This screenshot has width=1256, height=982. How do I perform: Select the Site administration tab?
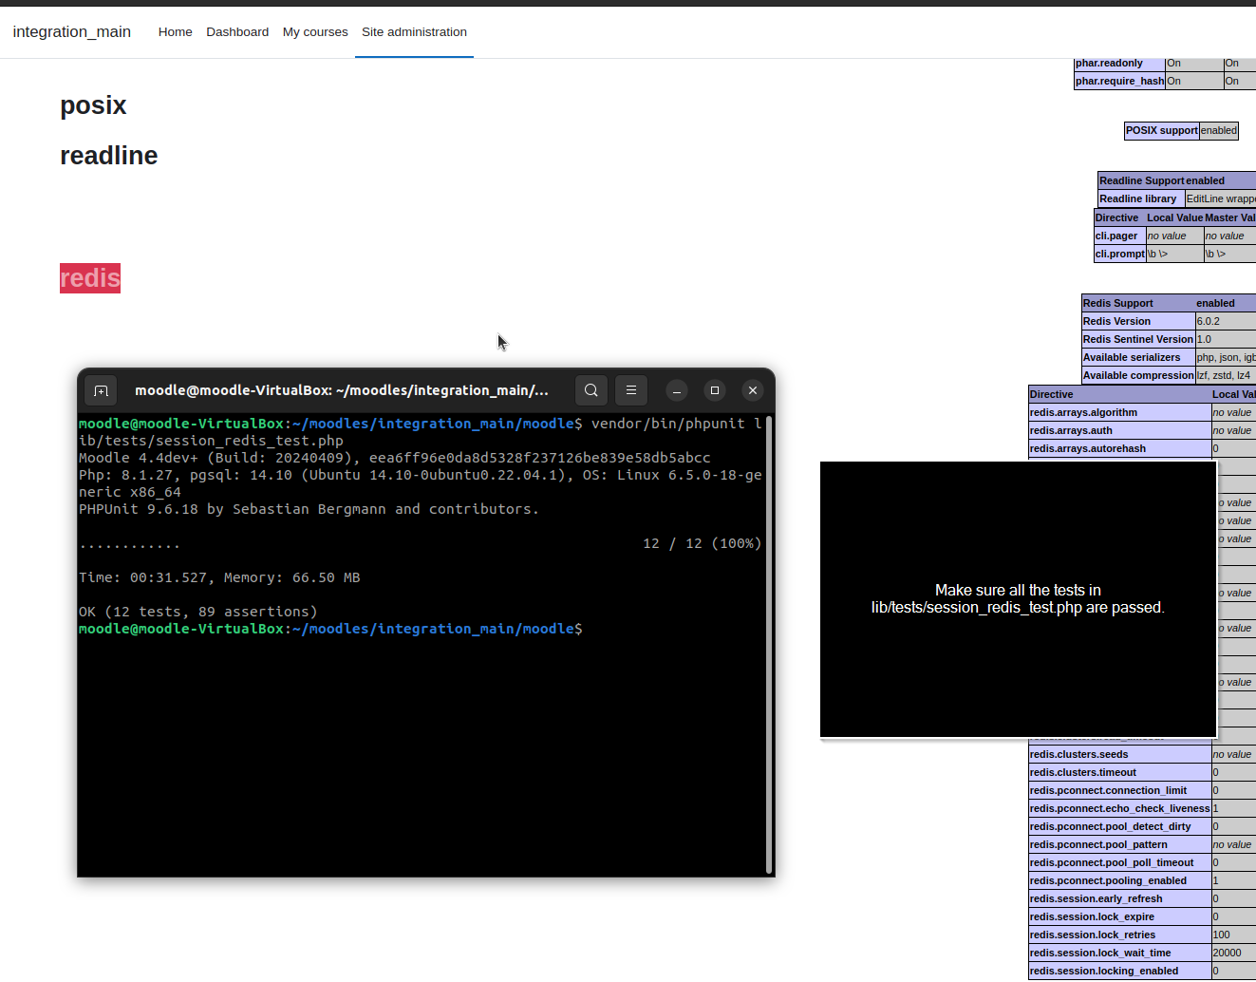point(414,31)
